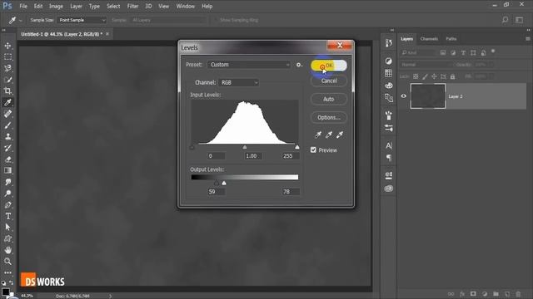
Task: Toggle lock position icon
Action: point(434,76)
